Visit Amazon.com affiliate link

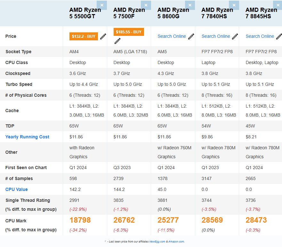pos(176,242)
